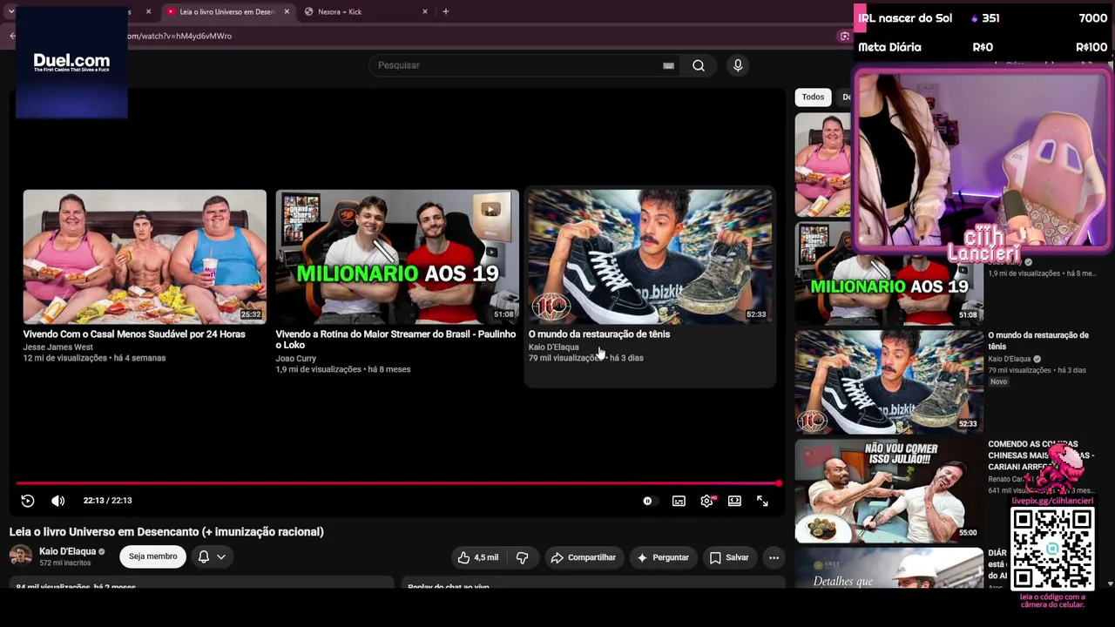Screen dimensions: 1115x627
Task: Start voice search with the microphone icon
Action: pyautogui.click(x=738, y=65)
